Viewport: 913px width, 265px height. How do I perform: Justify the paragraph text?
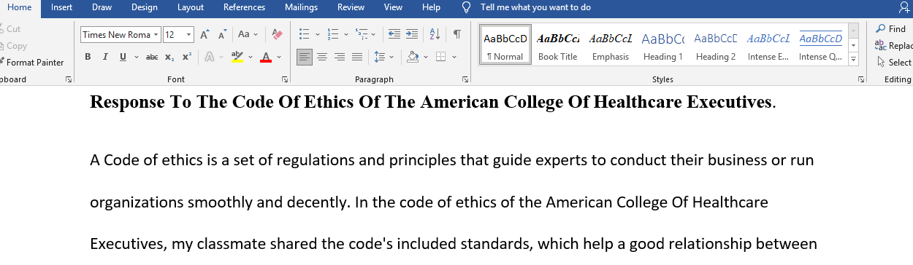click(x=357, y=57)
